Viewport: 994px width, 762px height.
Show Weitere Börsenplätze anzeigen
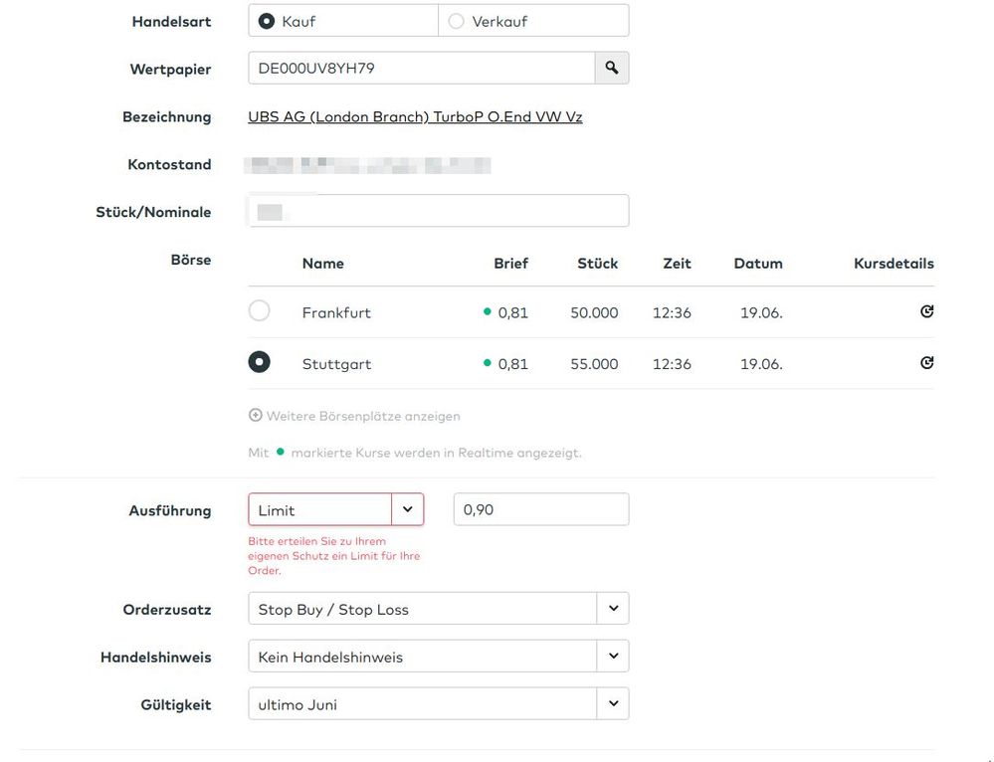[362, 416]
